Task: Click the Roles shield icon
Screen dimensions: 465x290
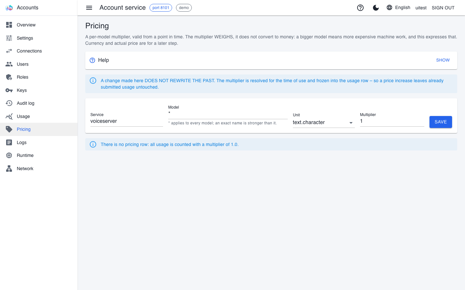Action: pos(9,77)
